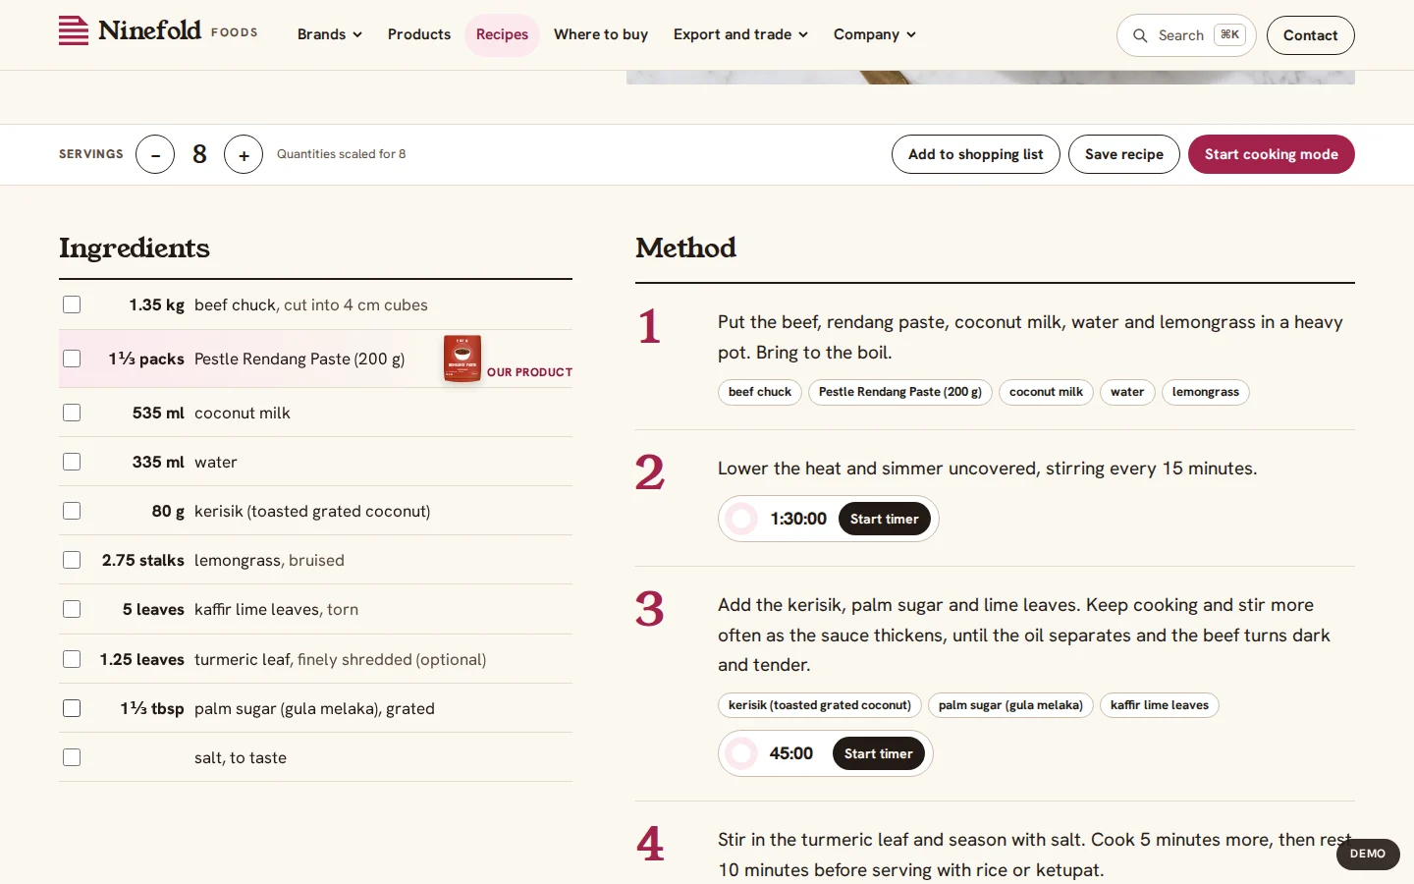Click Save recipe button

(x=1123, y=154)
